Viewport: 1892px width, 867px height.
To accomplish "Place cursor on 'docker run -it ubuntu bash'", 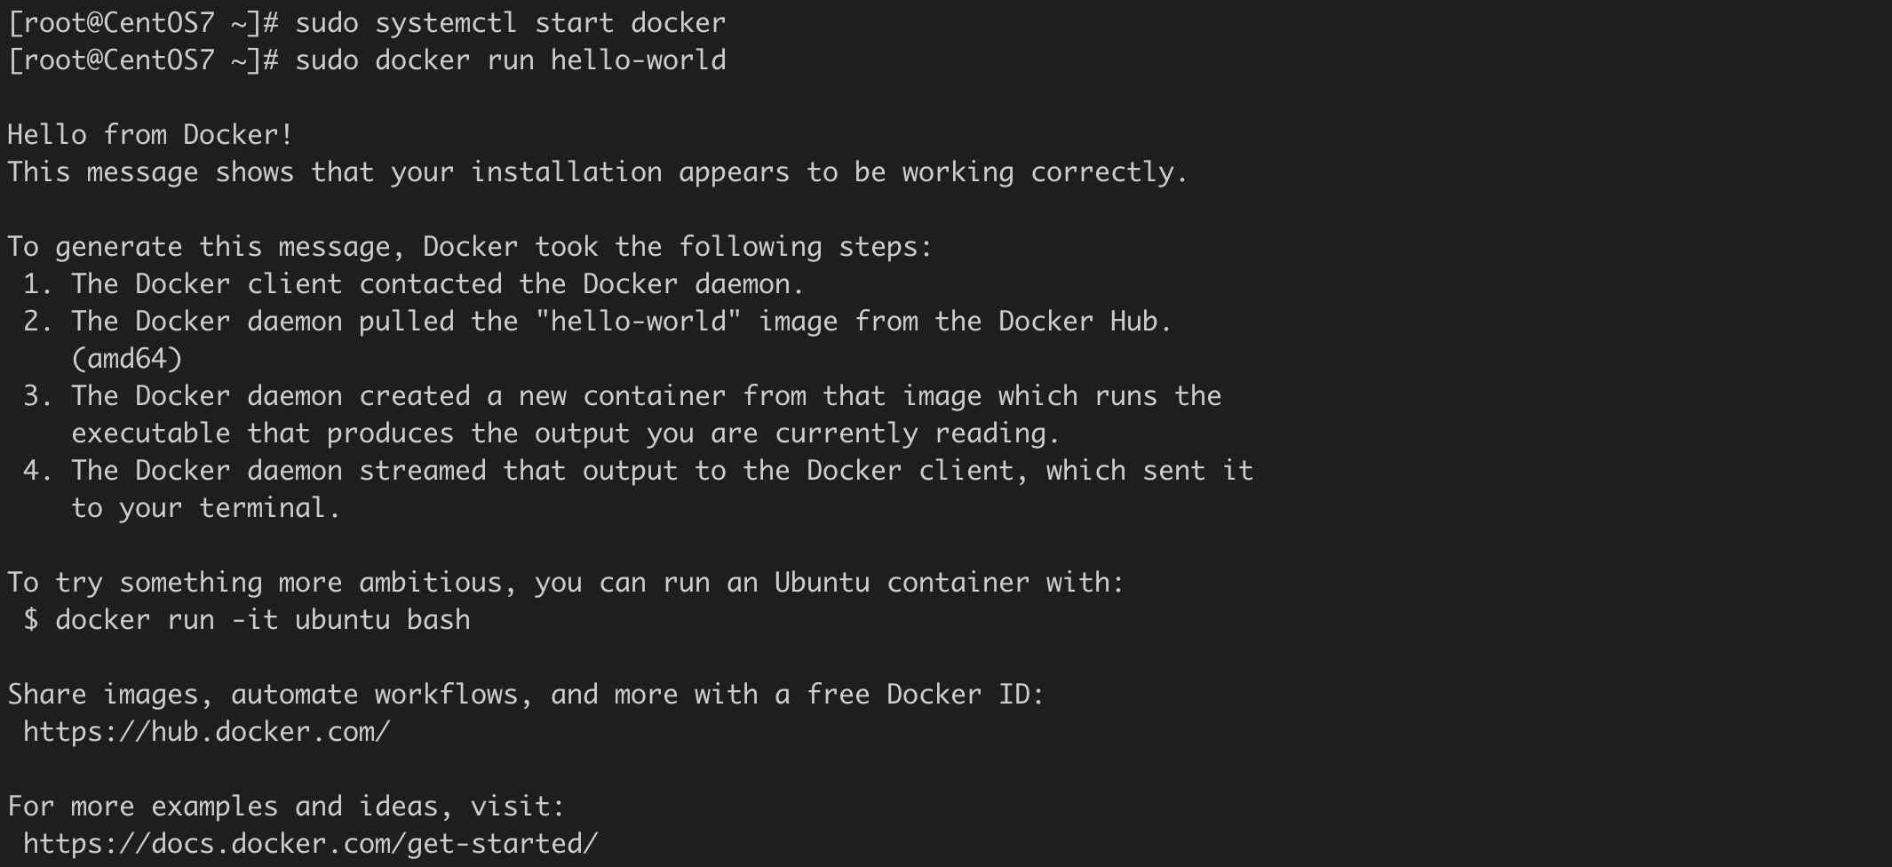I will point(262,620).
